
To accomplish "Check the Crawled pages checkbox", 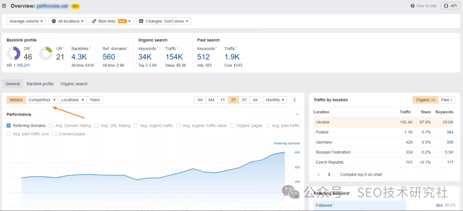I will [x=54, y=134].
